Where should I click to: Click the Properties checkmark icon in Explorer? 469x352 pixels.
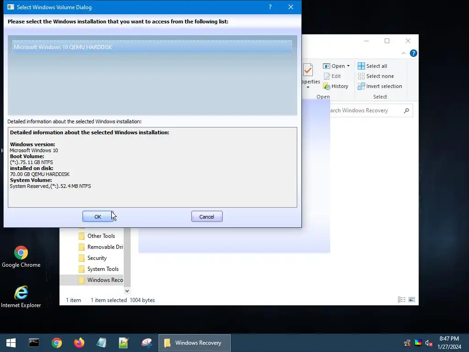[x=308, y=70]
